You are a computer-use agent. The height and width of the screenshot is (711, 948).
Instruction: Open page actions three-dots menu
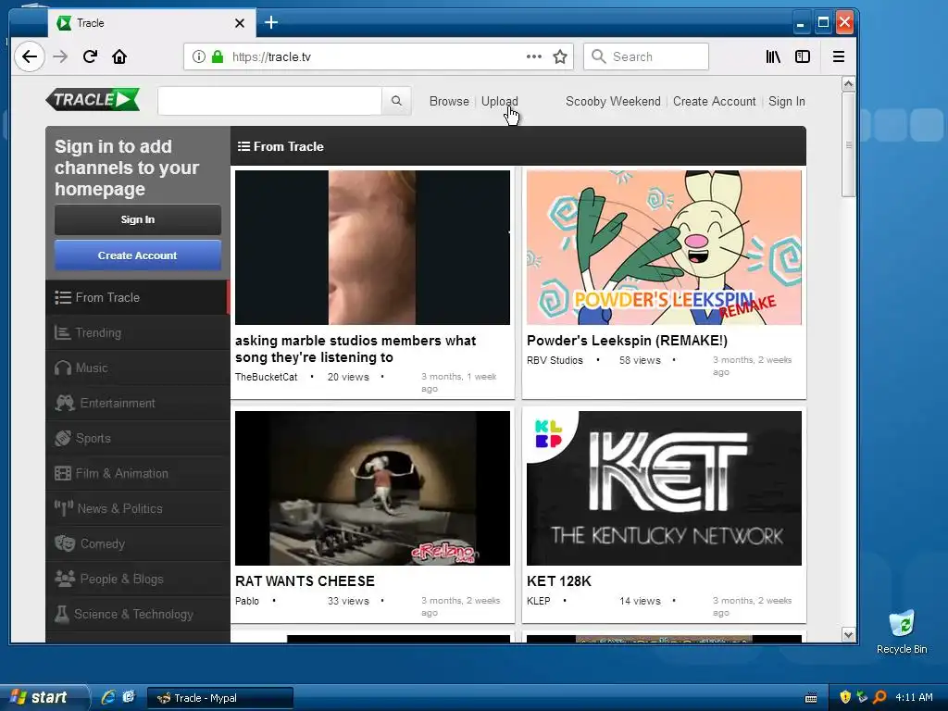tap(533, 56)
